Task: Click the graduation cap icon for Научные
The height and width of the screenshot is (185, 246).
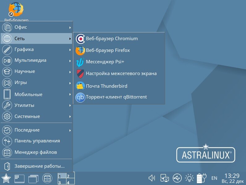Action: 7,71
